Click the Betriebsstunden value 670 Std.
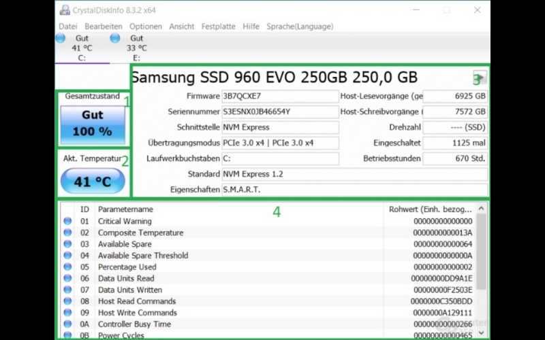This screenshot has width=545, height=340. (455, 158)
